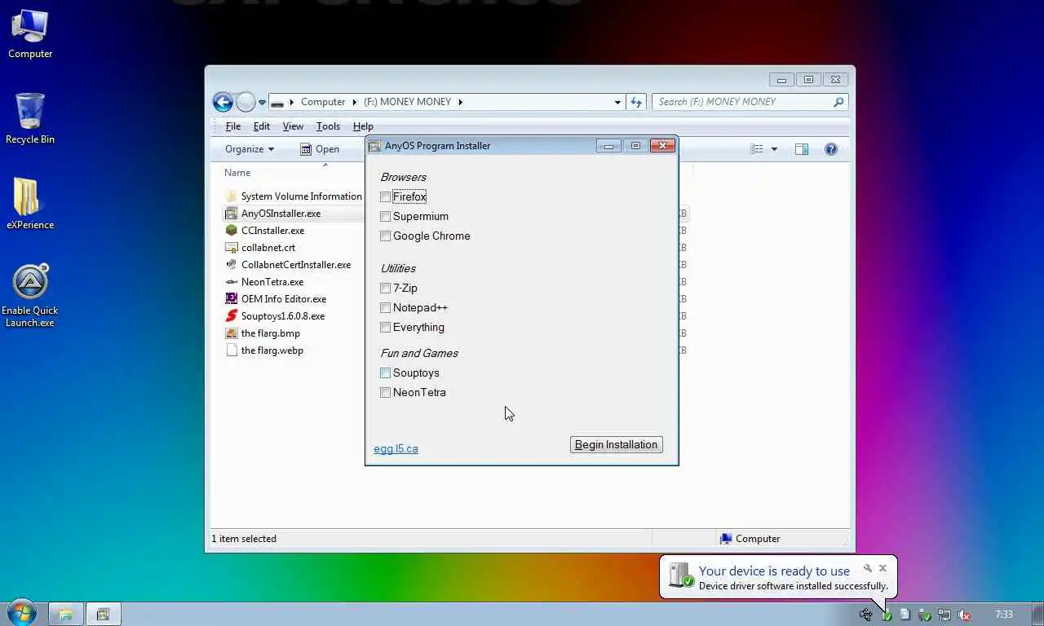Select the OEM Info Editor.exe icon

pyautogui.click(x=232, y=299)
